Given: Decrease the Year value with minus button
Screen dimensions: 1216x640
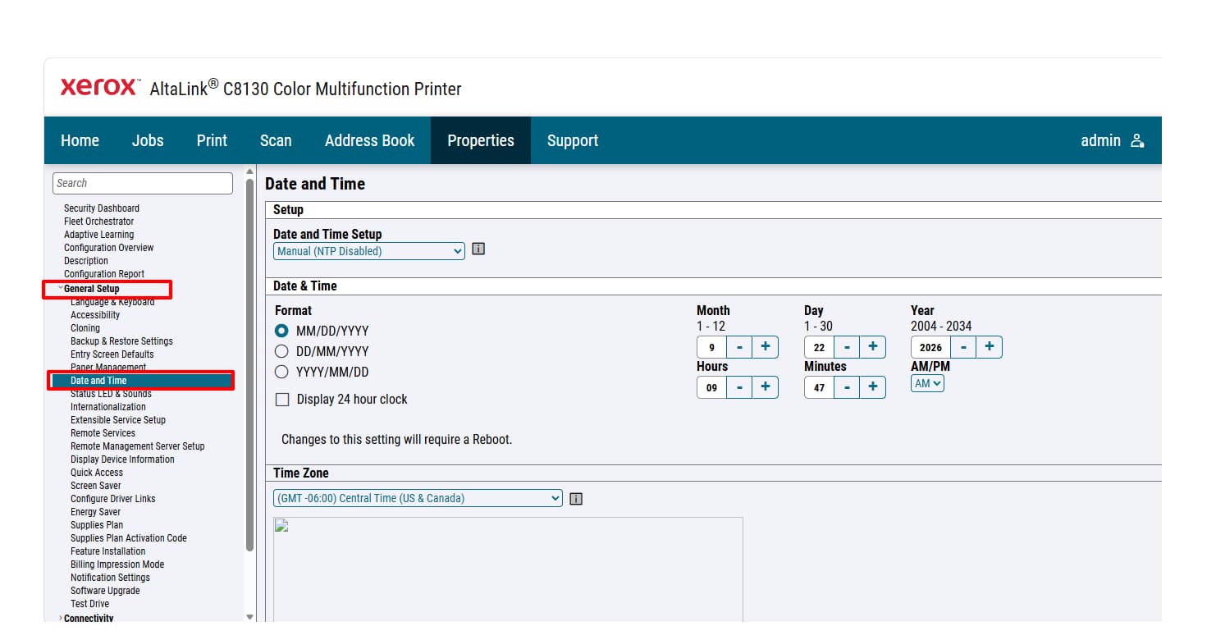Looking at the screenshot, I should [963, 347].
